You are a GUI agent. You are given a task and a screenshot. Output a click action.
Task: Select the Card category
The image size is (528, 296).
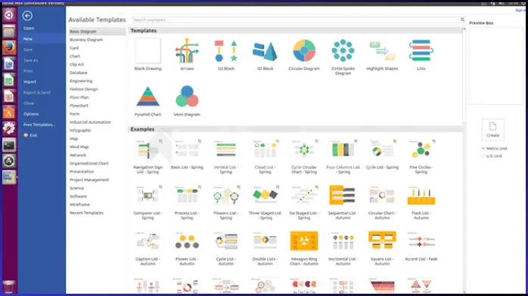click(74, 48)
